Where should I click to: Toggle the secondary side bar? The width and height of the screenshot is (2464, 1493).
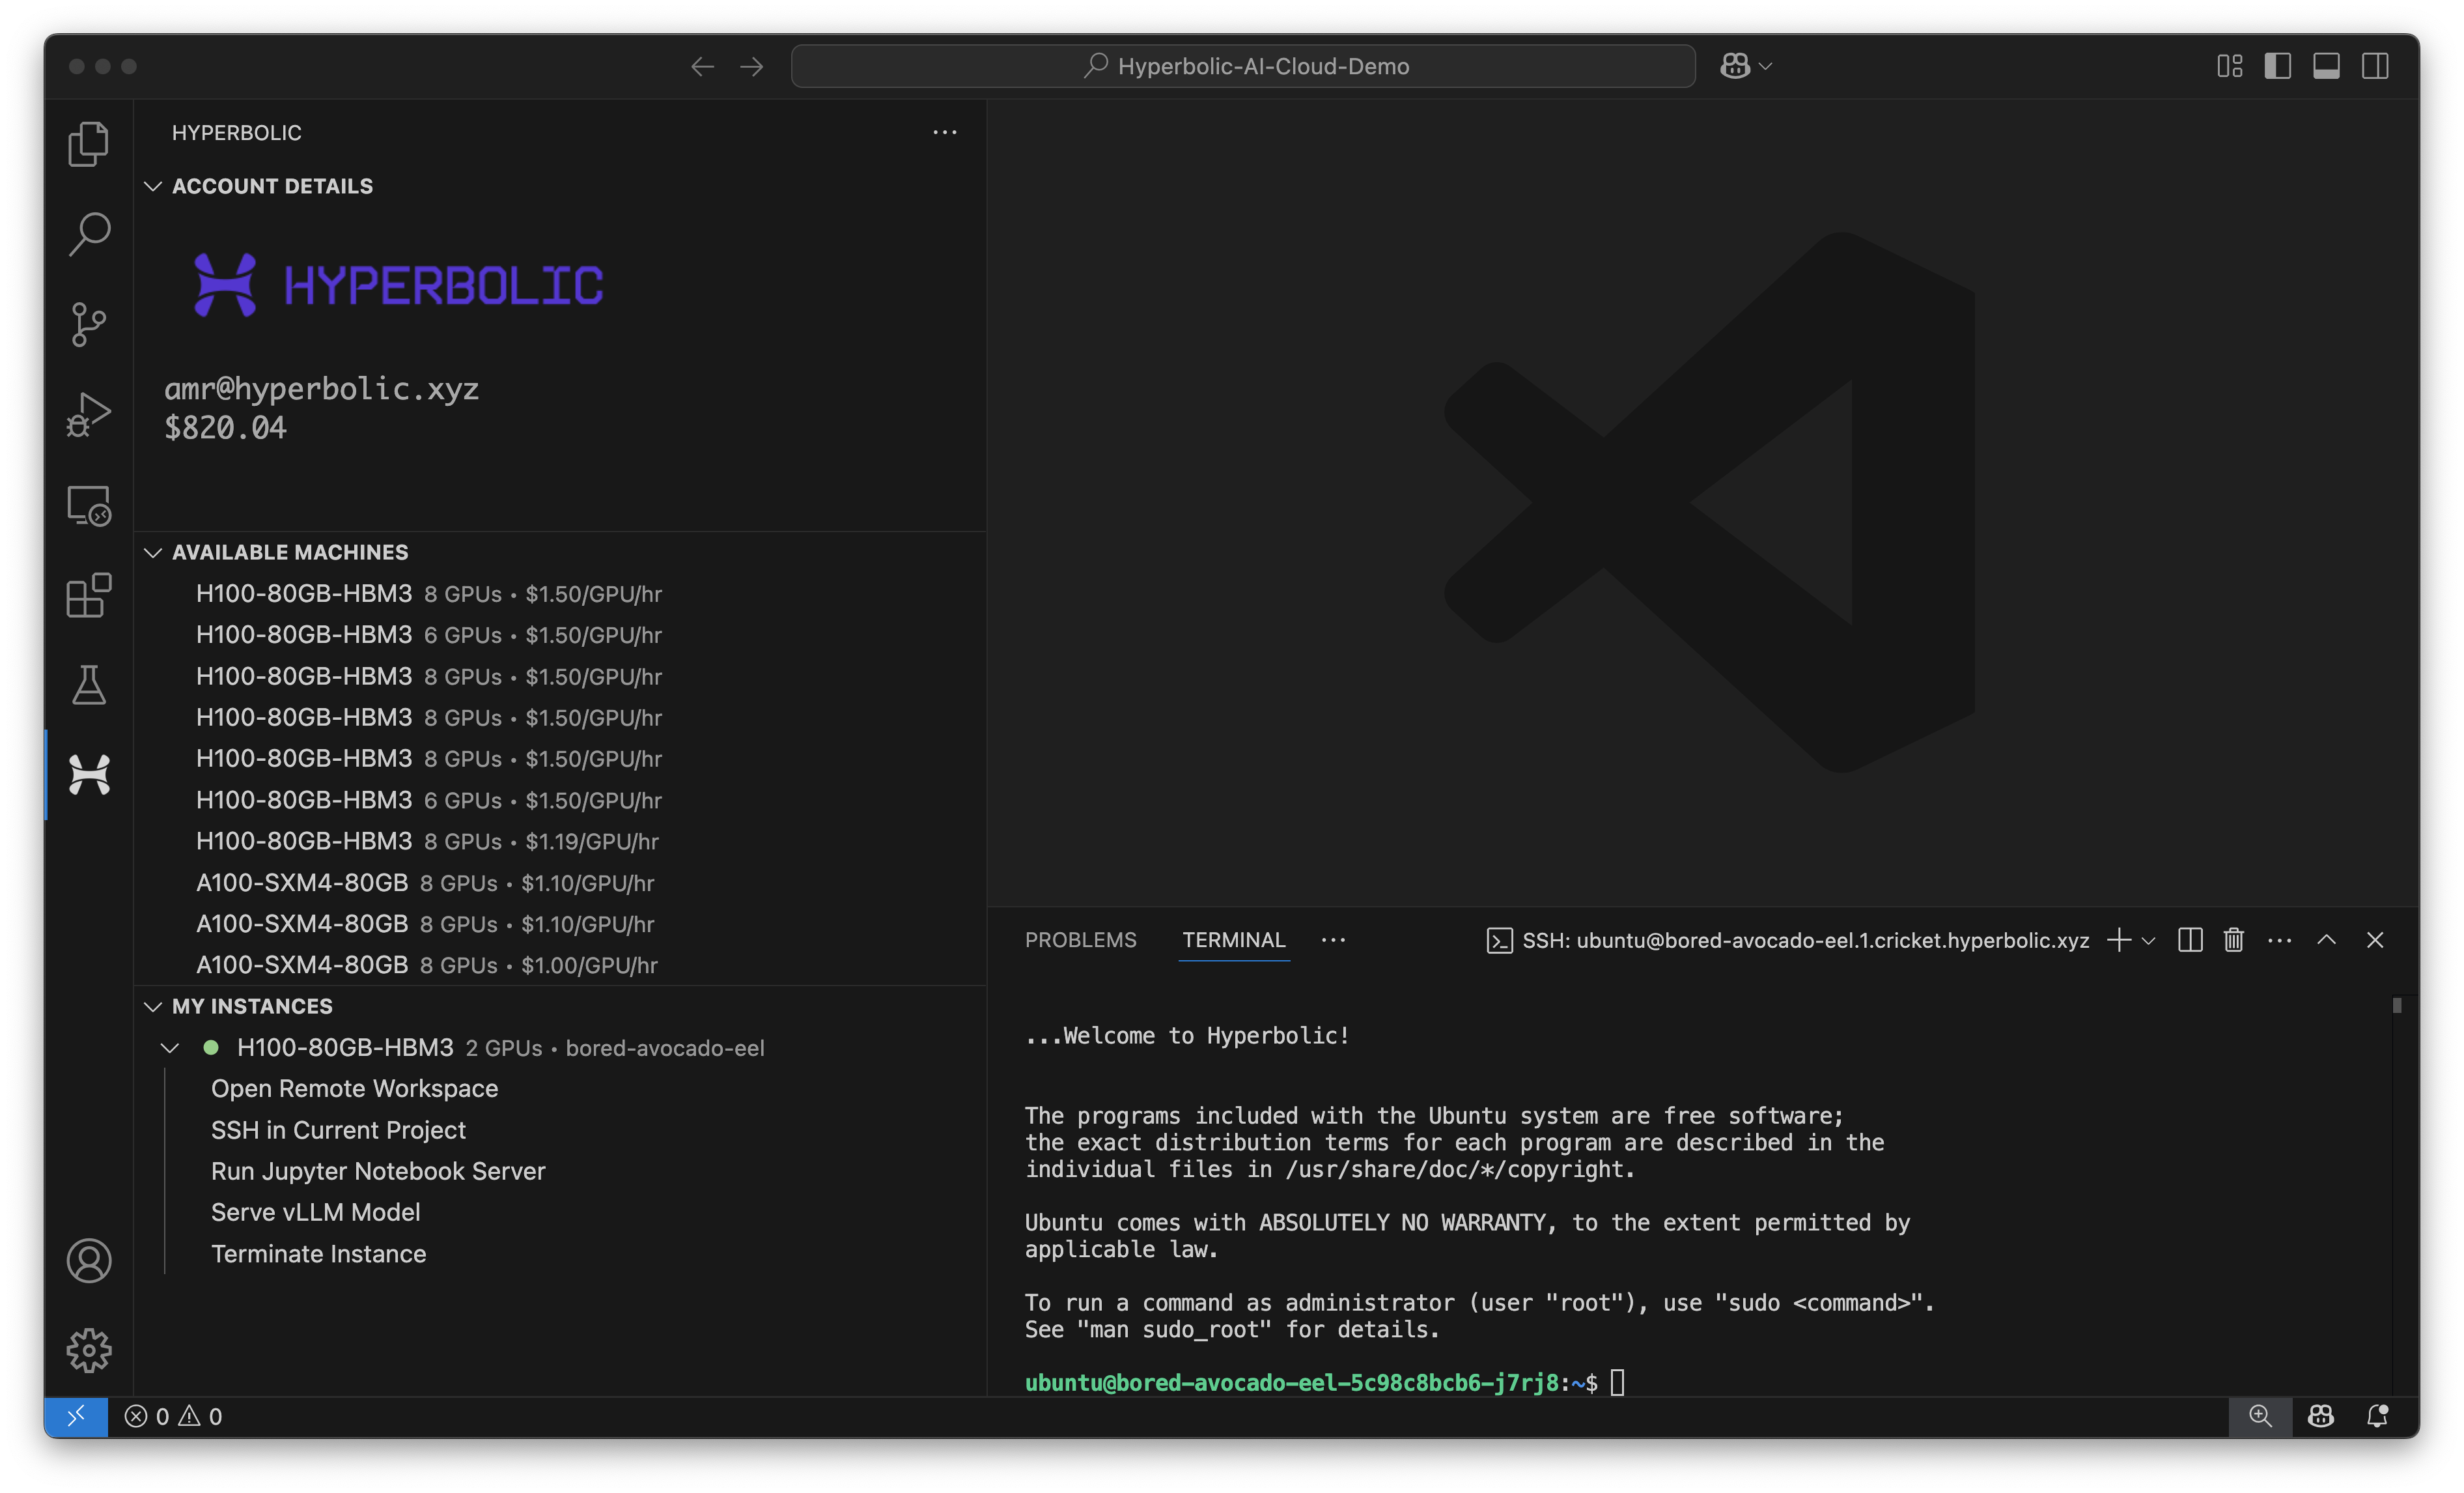point(2375,66)
